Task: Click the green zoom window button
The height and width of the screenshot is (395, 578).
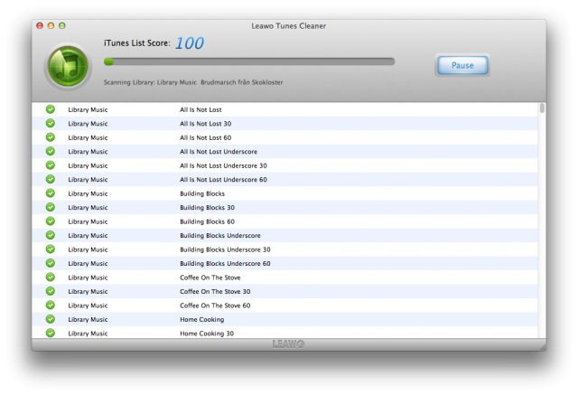Action: tap(62, 25)
